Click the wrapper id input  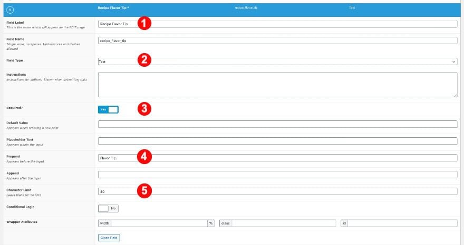tap(402, 223)
